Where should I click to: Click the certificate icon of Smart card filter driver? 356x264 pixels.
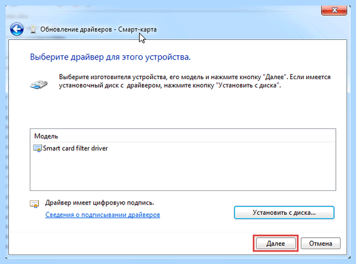pyautogui.click(x=37, y=149)
